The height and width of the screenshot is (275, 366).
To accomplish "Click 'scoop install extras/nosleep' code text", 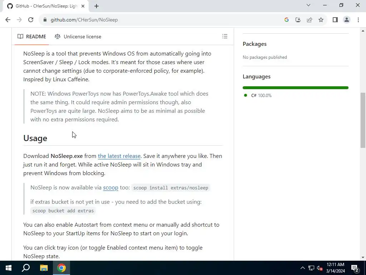I will (170, 188).
